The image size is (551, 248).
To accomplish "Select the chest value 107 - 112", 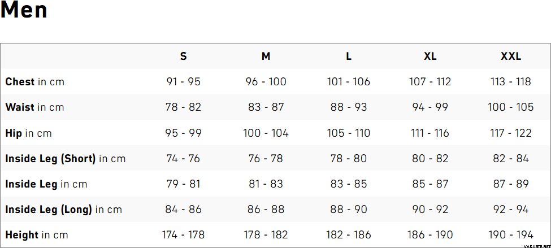I will [x=430, y=82].
